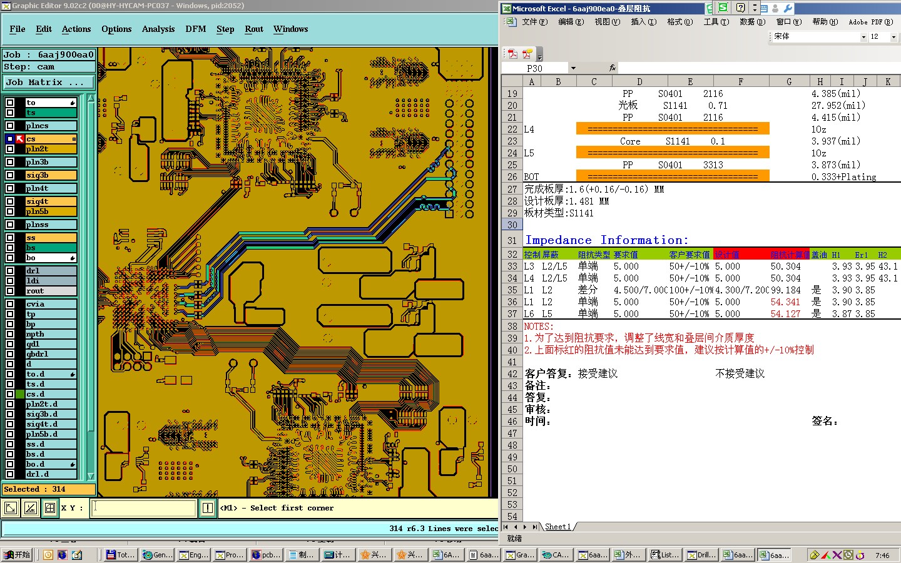This screenshot has width=901, height=563.
Task: Open the Adobe PDF(B) menu in Excel
Action: (871, 22)
